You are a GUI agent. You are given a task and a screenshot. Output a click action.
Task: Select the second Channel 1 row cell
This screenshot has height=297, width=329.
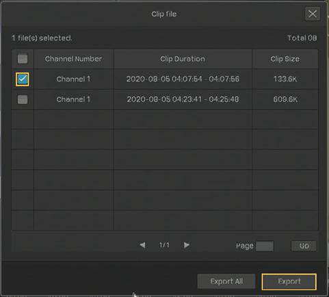tap(73, 99)
